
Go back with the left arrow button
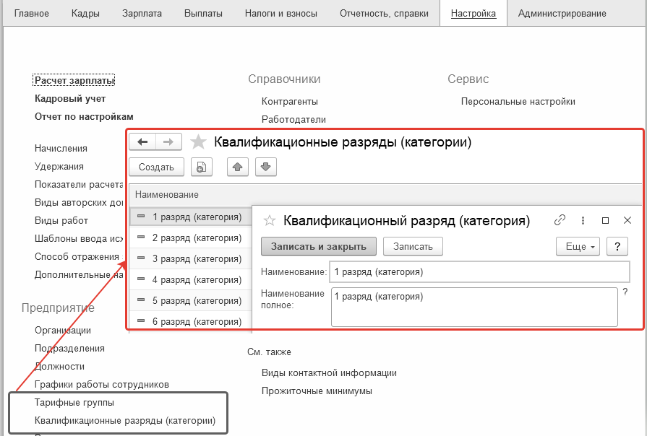[142, 142]
